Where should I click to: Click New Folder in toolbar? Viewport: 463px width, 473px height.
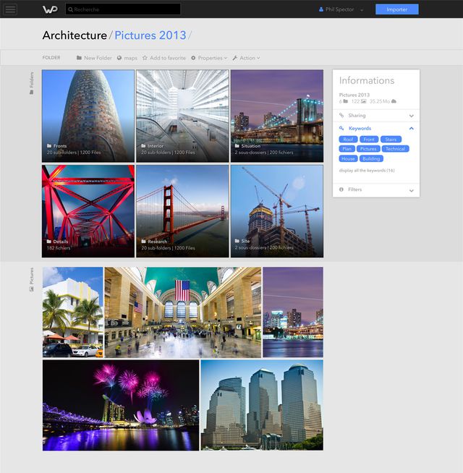[x=94, y=58]
